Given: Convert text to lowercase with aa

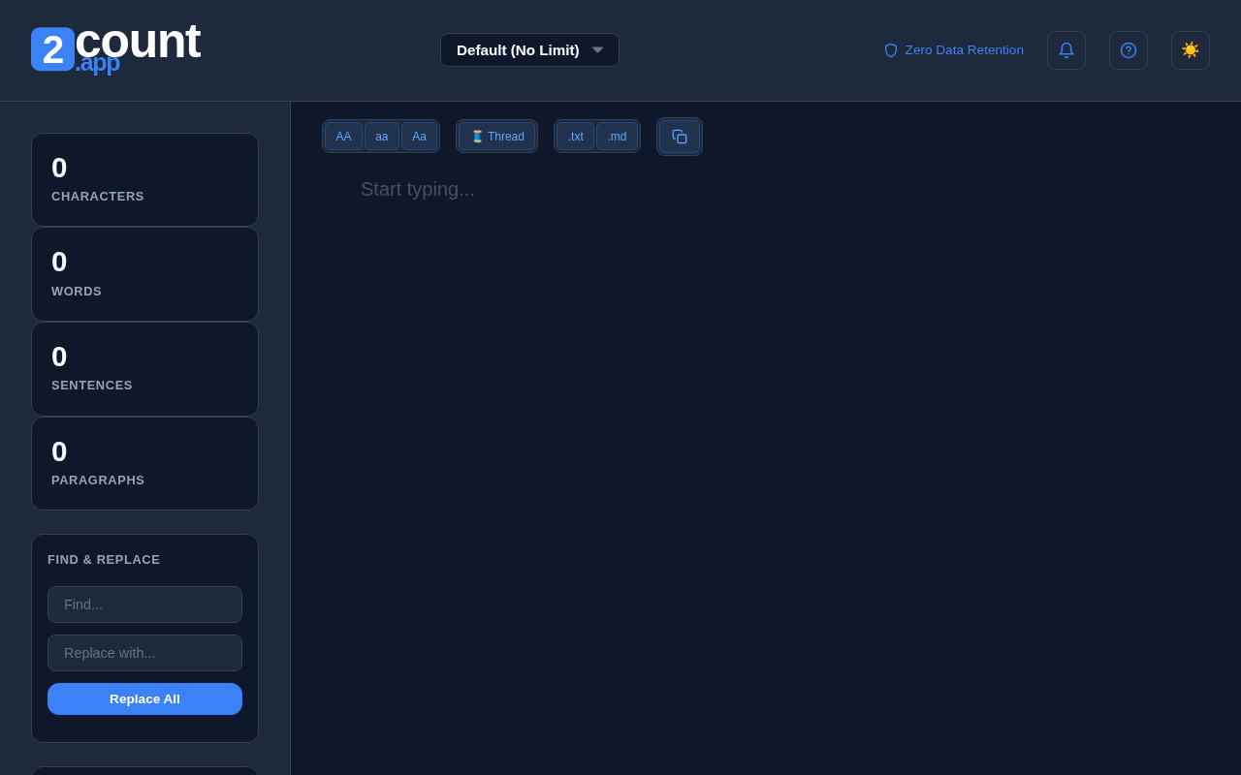Looking at the screenshot, I should [x=382, y=137].
